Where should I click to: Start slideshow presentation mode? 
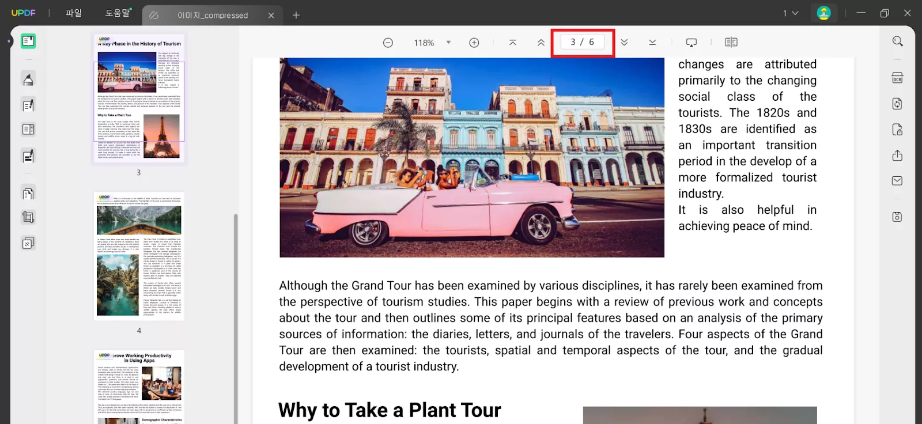(x=691, y=42)
